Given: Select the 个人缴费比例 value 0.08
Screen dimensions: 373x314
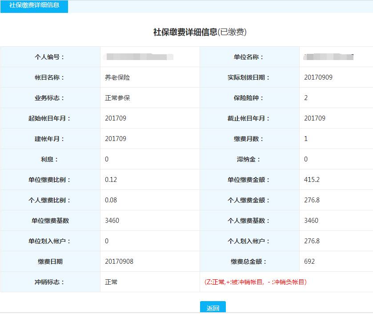Looking at the screenshot, I should coord(111,200).
